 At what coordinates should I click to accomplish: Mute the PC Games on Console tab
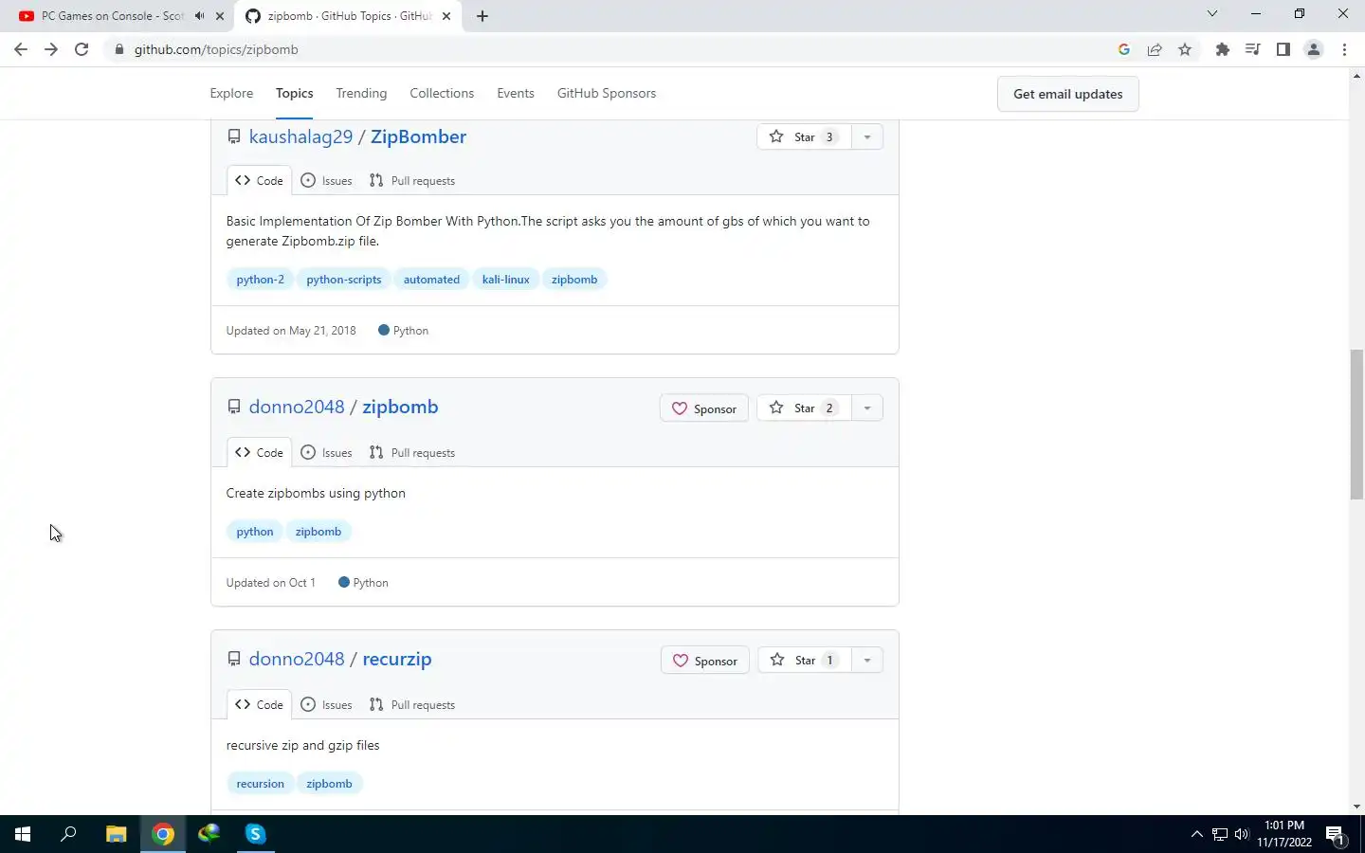click(199, 16)
